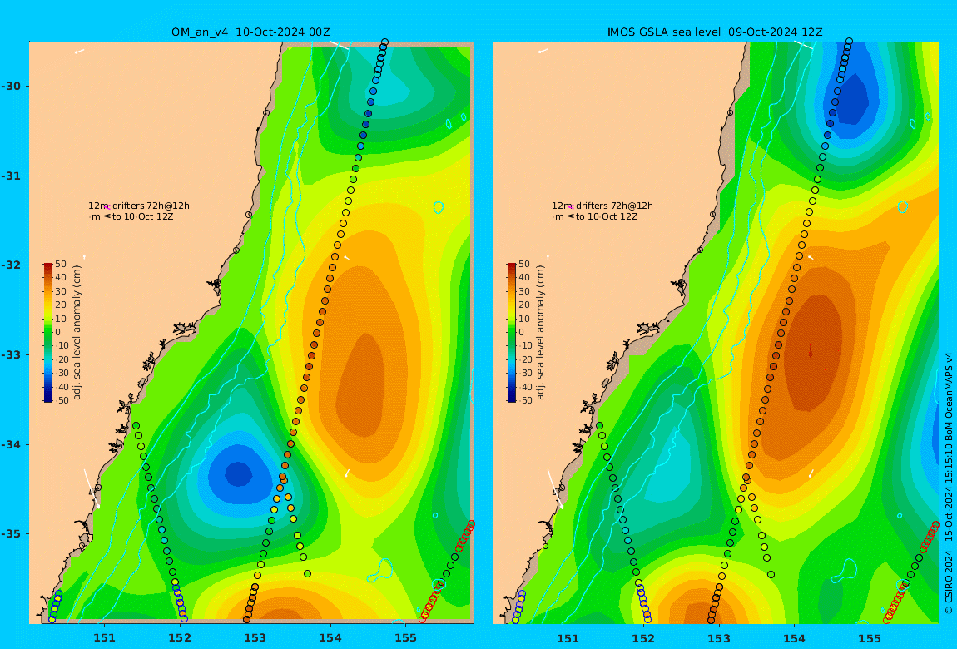Screen dimensions: 957x649
Task: Click longitude 151 under the right map
Action: [x=568, y=638]
